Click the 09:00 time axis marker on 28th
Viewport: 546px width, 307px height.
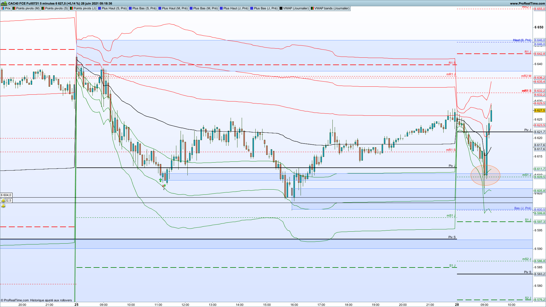click(484, 305)
